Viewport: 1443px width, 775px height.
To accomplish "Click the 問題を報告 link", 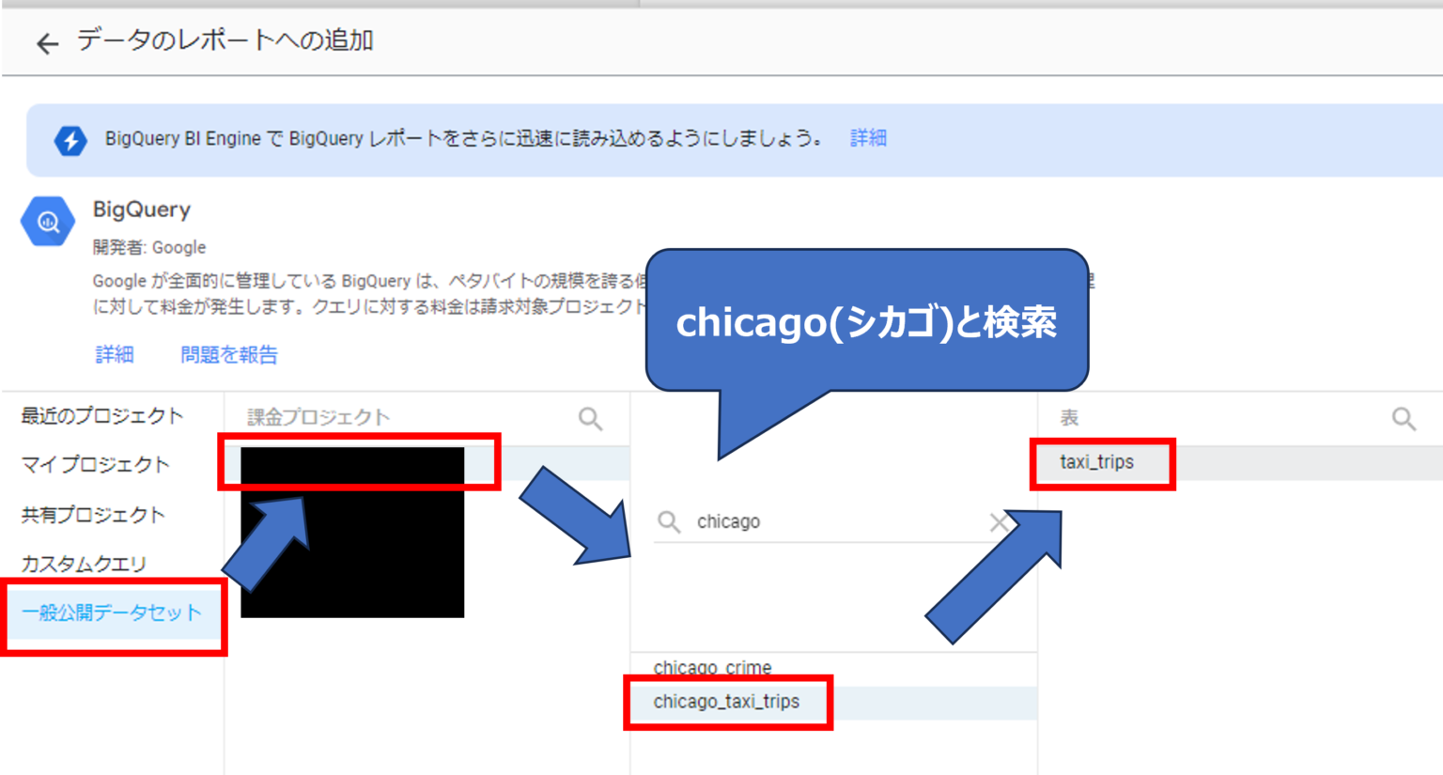I will pyautogui.click(x=229, y=354).
